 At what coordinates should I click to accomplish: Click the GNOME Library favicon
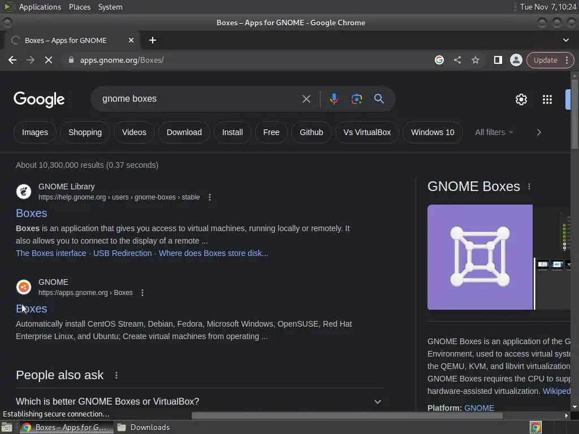24,192
